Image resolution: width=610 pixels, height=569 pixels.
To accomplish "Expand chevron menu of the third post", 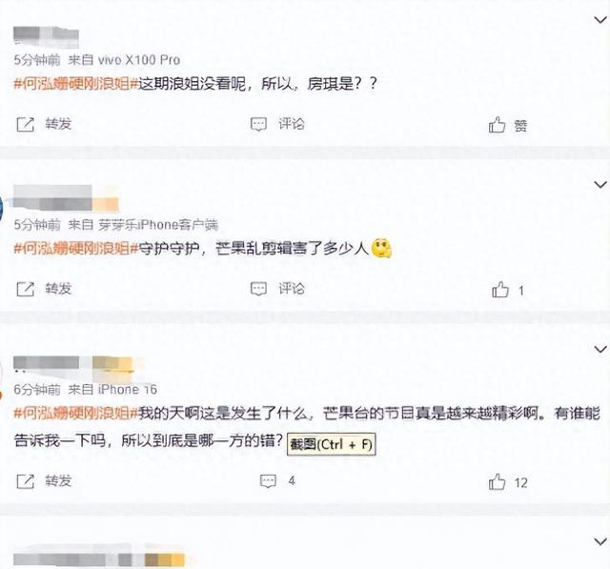I will 600,349.
